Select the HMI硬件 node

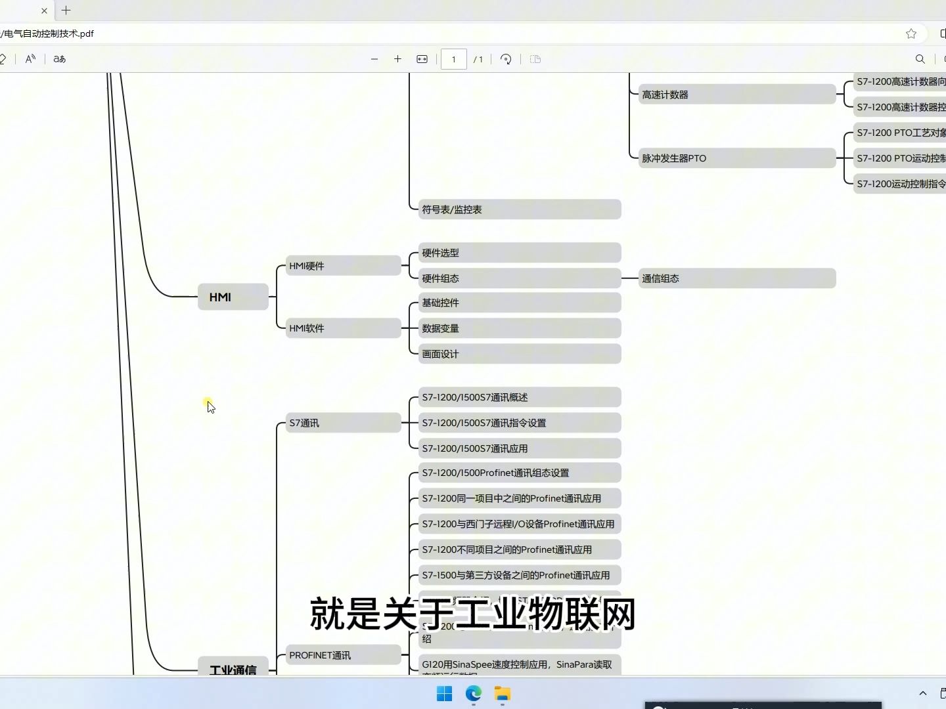click(344, 266)
